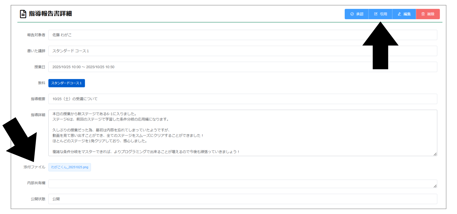Click the trash icon on 削除
The width and height of the screenshot is (457, 214).
423,14
